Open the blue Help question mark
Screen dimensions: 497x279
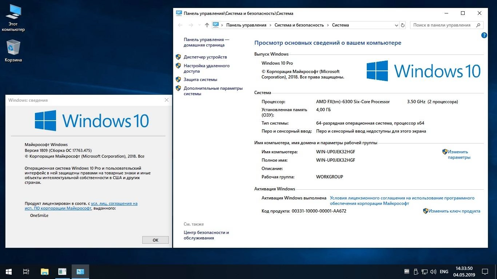click(x=484, y=35)
